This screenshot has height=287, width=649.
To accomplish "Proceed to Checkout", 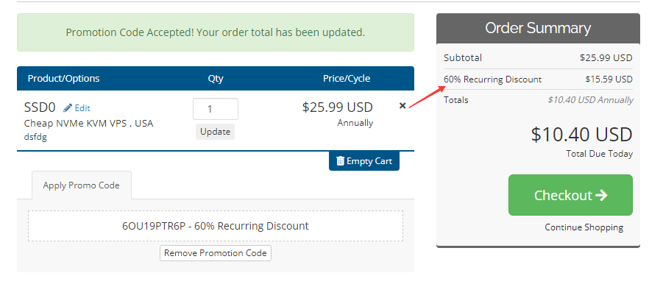I will [x=570, y=195].
